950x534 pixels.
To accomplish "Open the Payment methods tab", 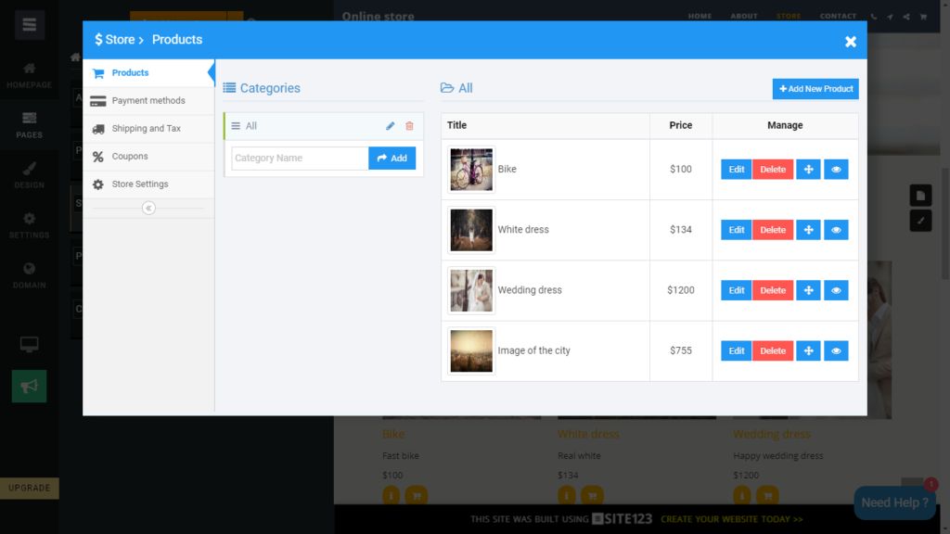I will click(148, 100).
